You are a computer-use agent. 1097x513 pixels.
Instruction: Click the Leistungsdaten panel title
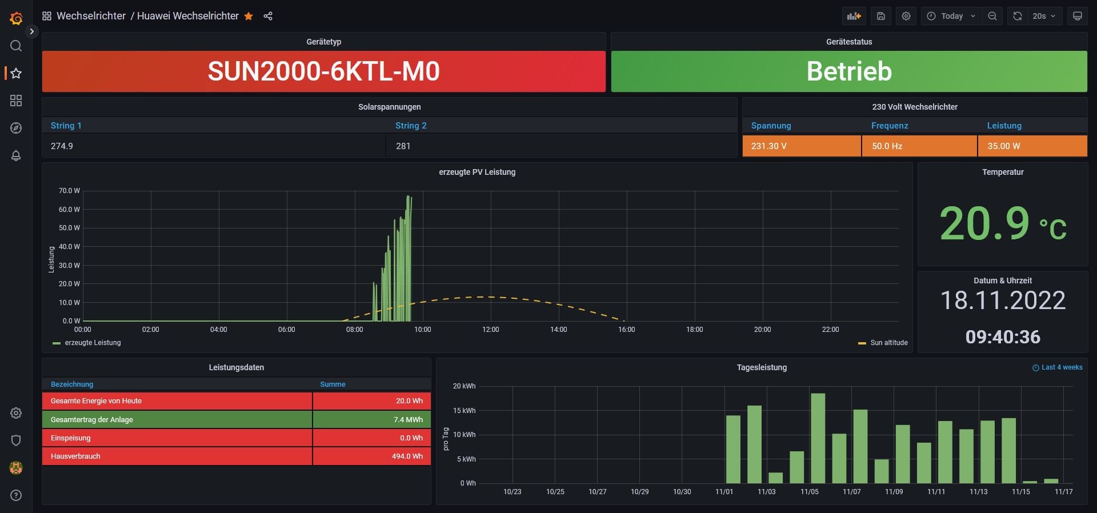(236, 367)
